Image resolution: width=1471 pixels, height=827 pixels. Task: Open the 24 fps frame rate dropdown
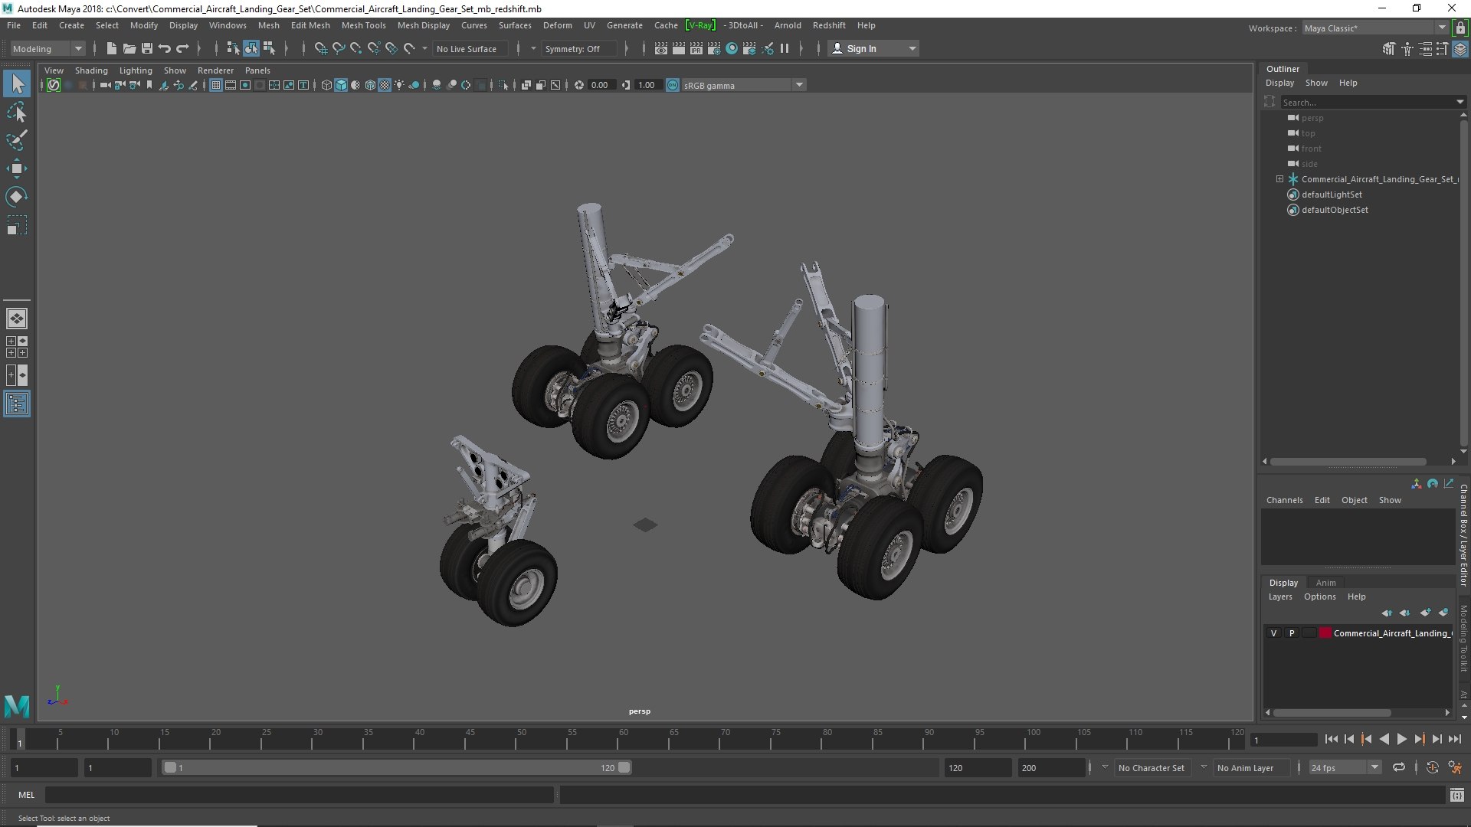click(x=1345, y=767)
